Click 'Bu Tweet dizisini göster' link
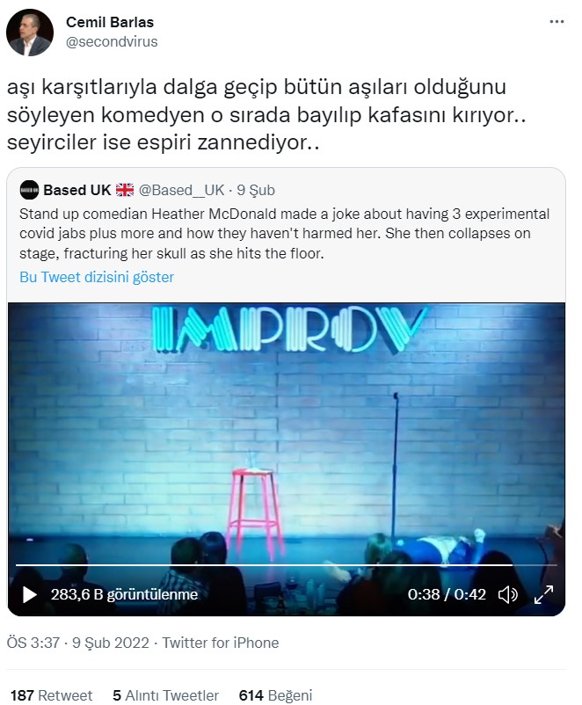The height and width of the screenshot is (705, 582). point(97,277)
